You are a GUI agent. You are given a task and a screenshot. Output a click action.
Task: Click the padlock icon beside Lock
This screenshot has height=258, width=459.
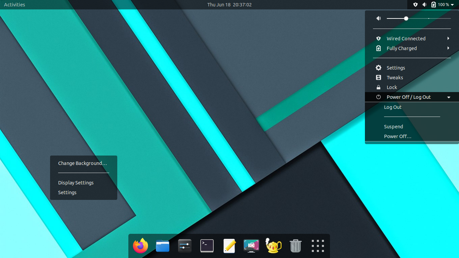pyautogui.click(x=379, y=87)
